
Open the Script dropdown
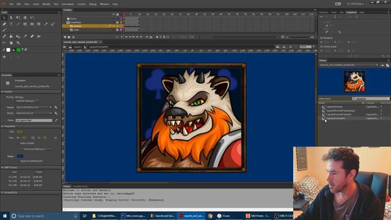tap(34, 113)
